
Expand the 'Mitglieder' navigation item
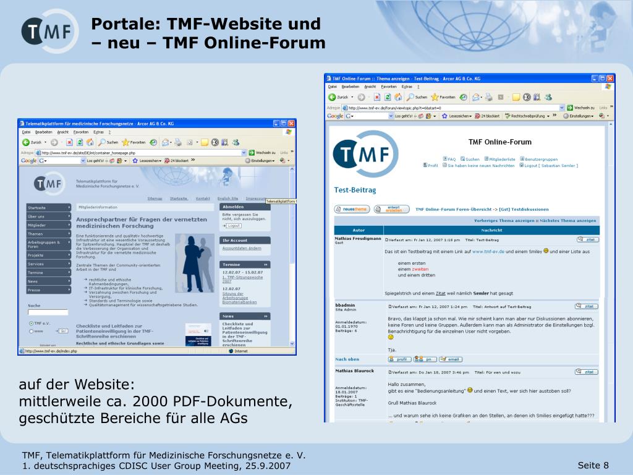(49, 225)
